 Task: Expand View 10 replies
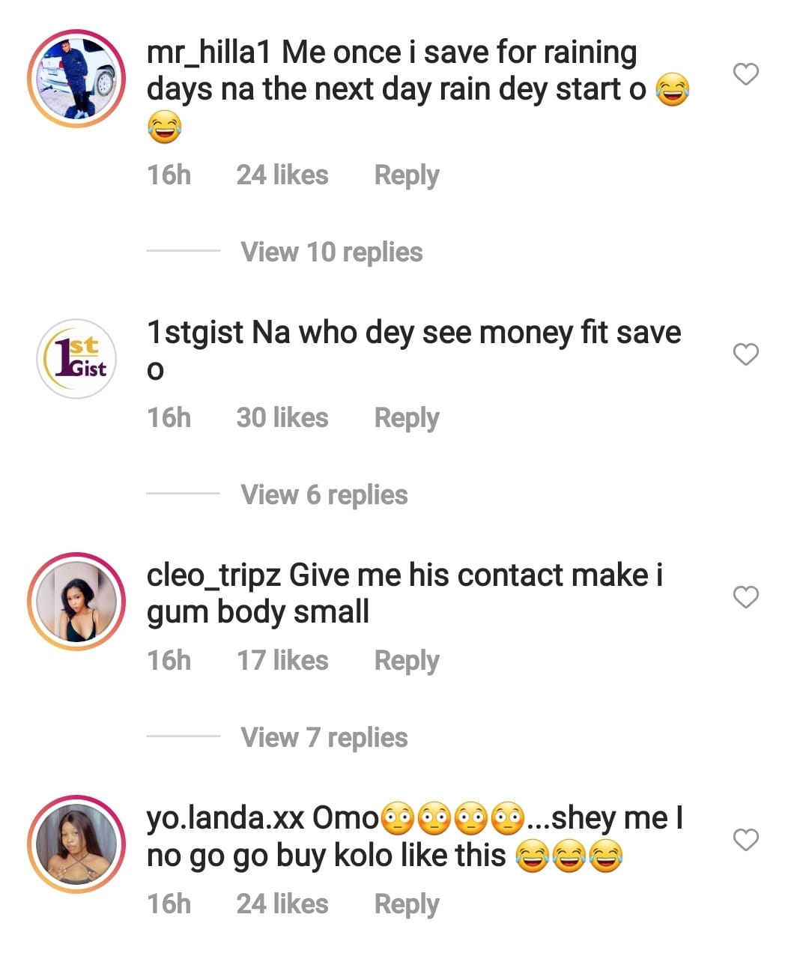coord(331,252)
